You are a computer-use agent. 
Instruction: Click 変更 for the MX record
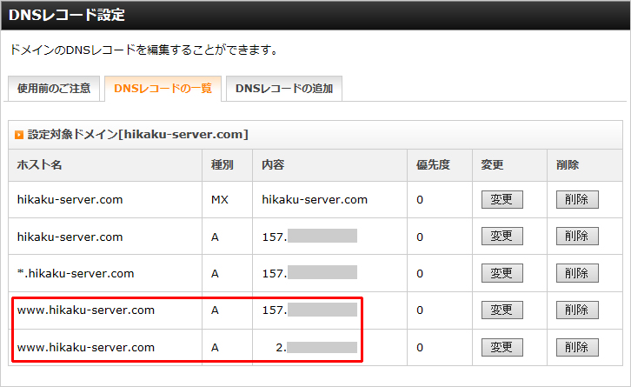502,199
